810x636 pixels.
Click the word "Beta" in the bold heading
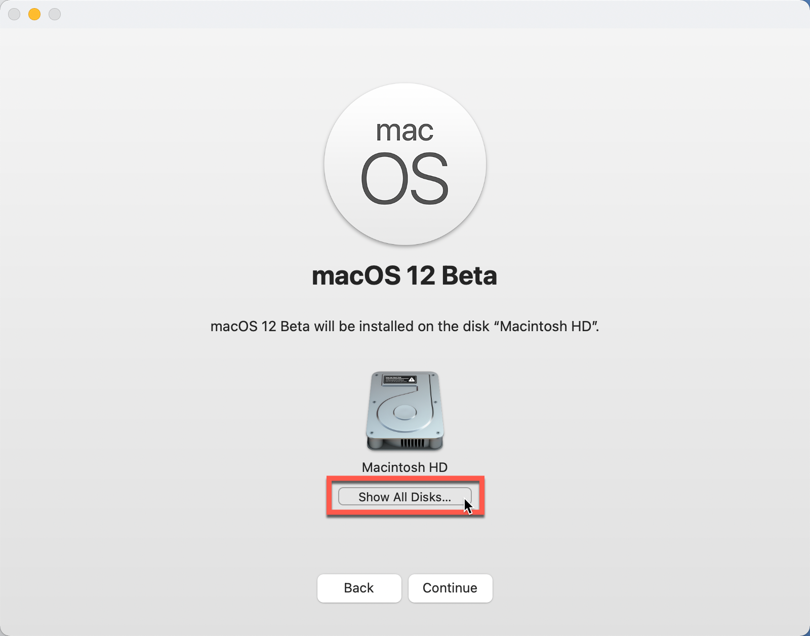click(x=469, y=276)
